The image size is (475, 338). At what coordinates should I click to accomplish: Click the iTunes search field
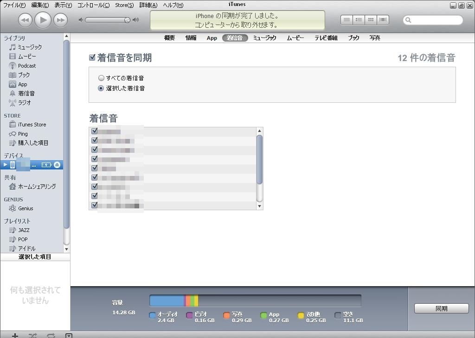[433, 20]
